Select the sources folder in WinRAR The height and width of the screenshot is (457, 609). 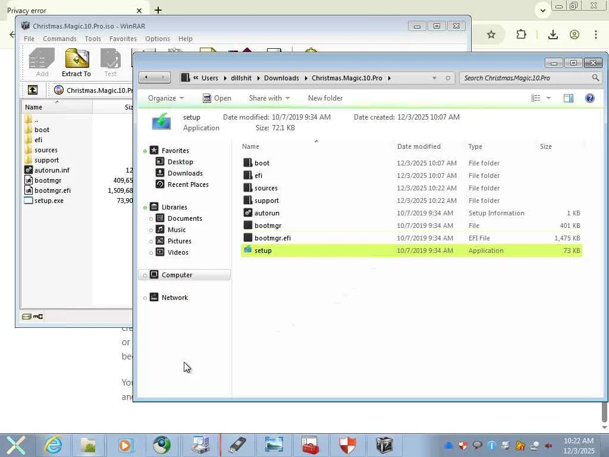[46, 150]
